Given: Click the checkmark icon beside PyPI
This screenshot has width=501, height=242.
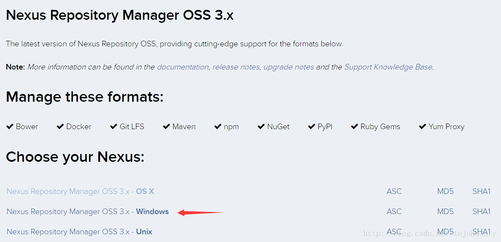Looking at the screenshot, I should (x=311, y=127).
